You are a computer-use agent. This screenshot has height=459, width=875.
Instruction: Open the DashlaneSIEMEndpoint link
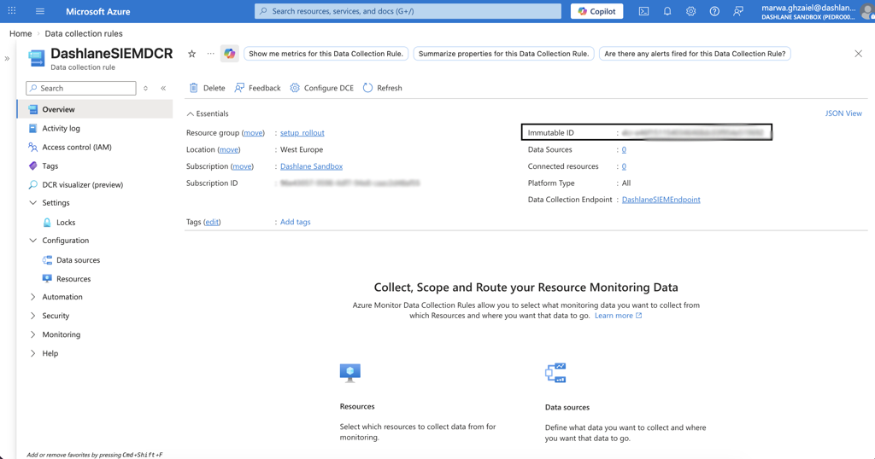point(661,200)
